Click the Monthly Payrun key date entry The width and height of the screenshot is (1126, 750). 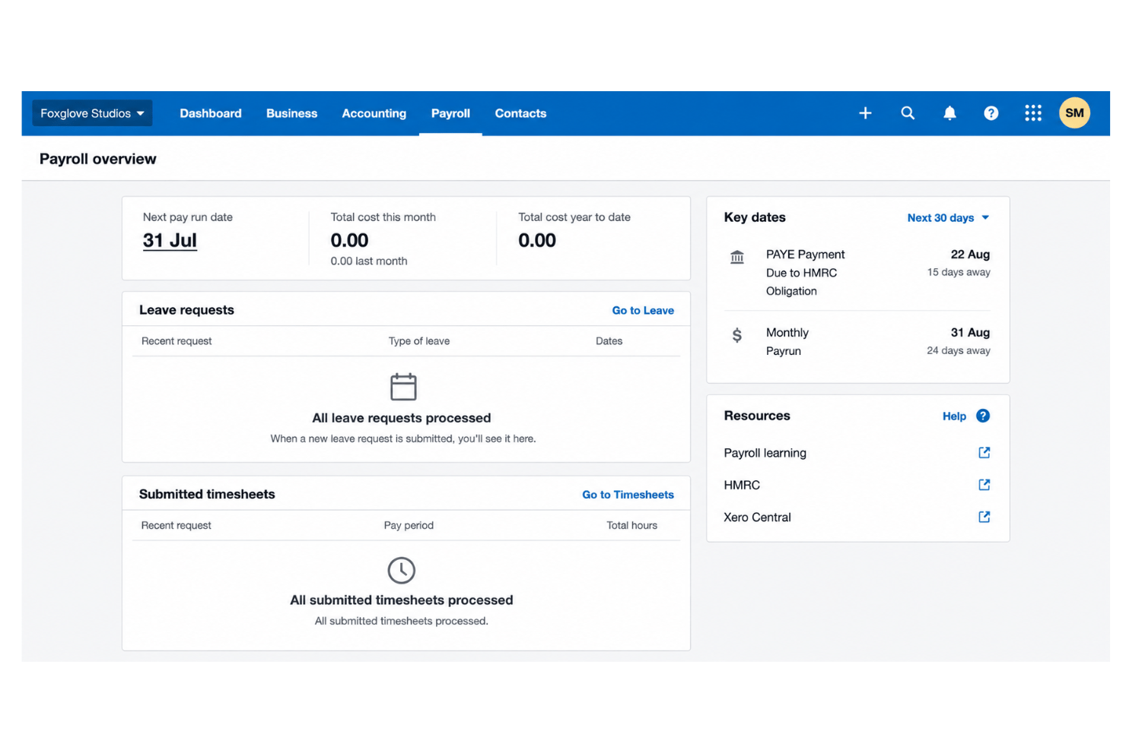point(857,342)
